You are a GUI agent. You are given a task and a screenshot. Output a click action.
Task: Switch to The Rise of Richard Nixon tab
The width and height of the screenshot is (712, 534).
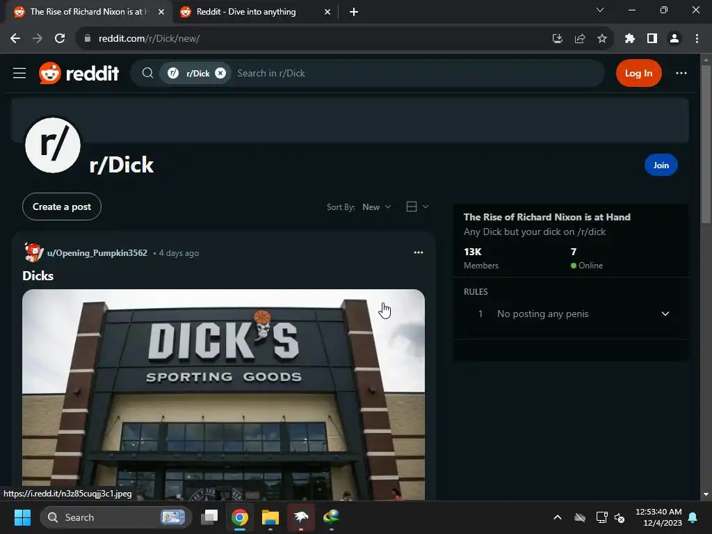(x=88, y=12)
